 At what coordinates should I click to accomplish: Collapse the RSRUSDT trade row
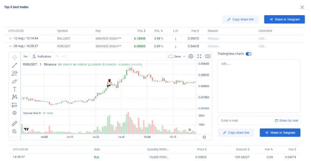[10, 46]
